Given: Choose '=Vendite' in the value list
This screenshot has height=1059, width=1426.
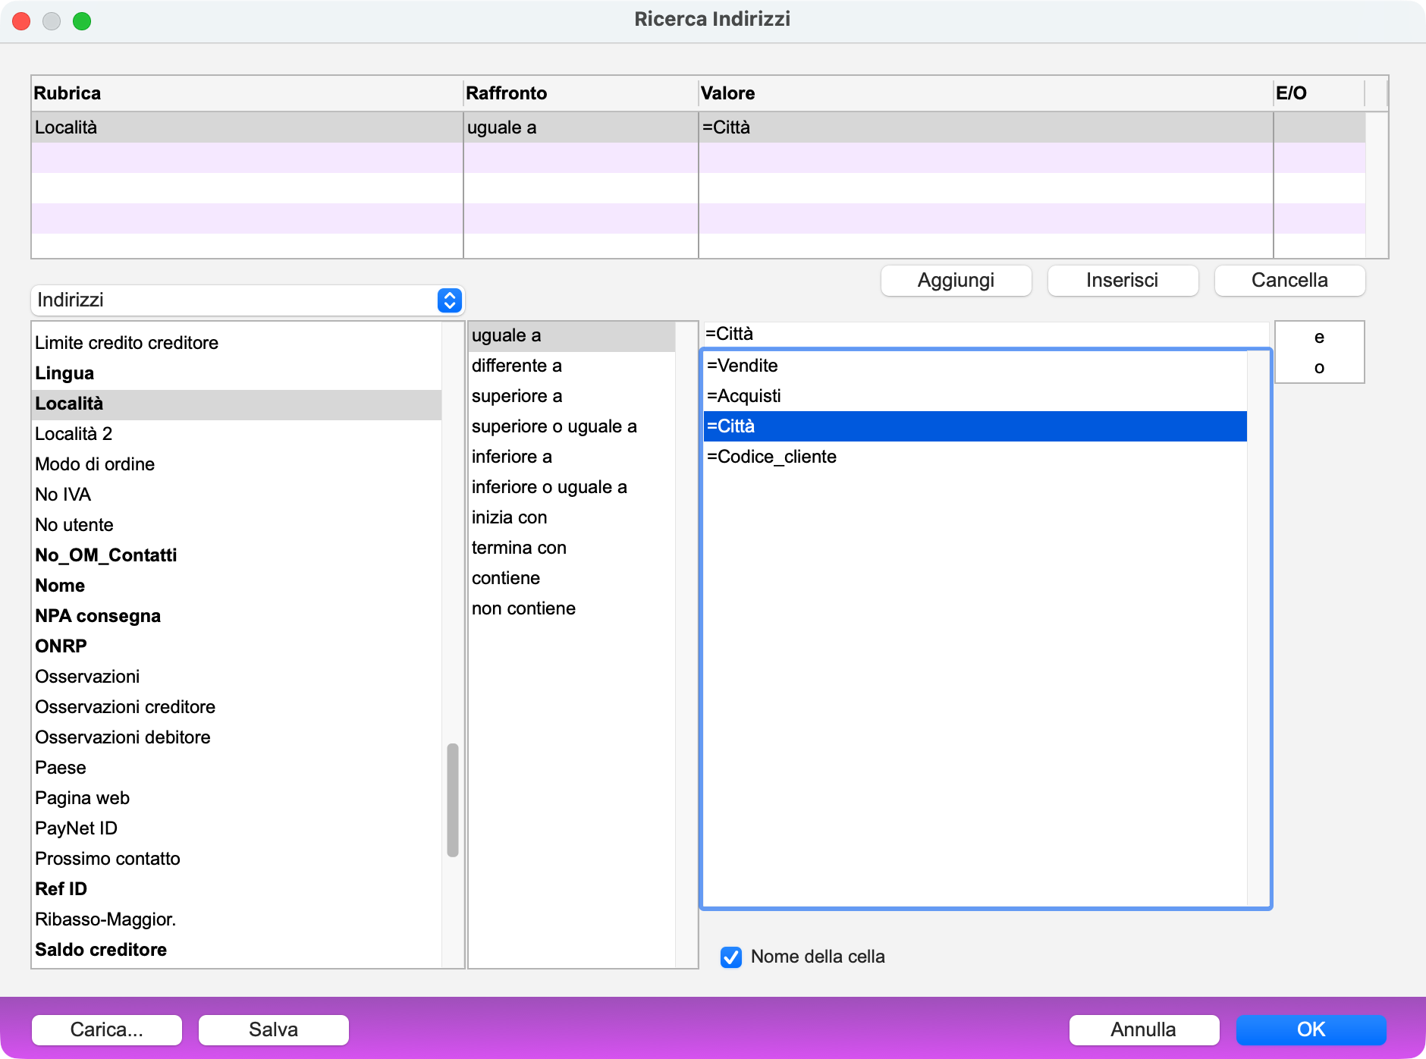Looking at the screenshot, I should click(742, 366).
